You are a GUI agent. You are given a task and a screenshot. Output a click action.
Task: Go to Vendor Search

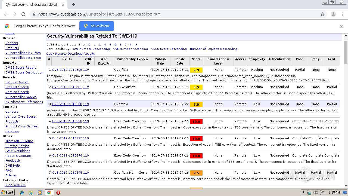[x=17, y=82]
